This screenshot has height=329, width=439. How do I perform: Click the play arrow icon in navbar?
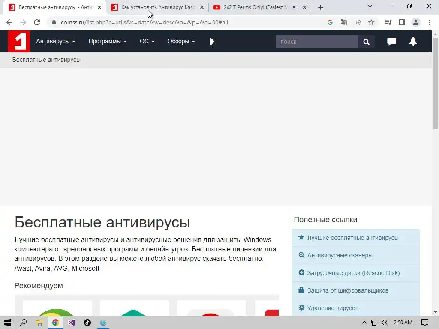[x=212, y=42]
